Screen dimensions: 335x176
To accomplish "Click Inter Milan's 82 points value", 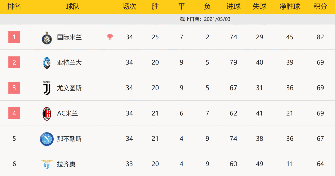I will [320, 37].
